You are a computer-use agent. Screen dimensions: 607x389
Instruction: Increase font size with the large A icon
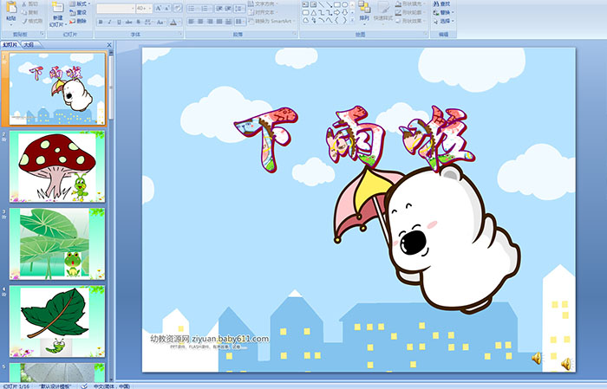coord(159,8)
